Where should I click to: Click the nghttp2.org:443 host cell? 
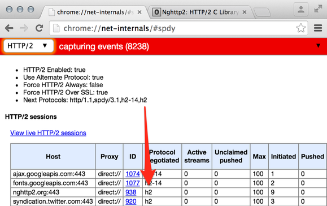pyautogui.click(x=53, y=192)
